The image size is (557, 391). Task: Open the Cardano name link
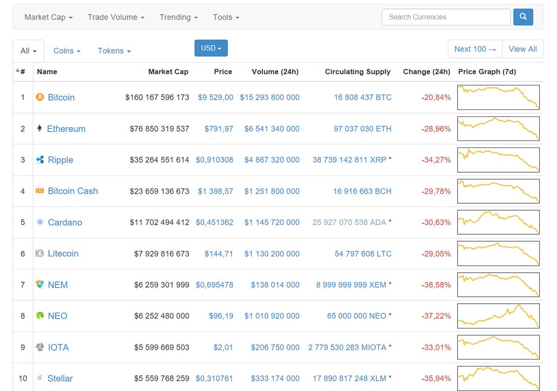point(65,222)
